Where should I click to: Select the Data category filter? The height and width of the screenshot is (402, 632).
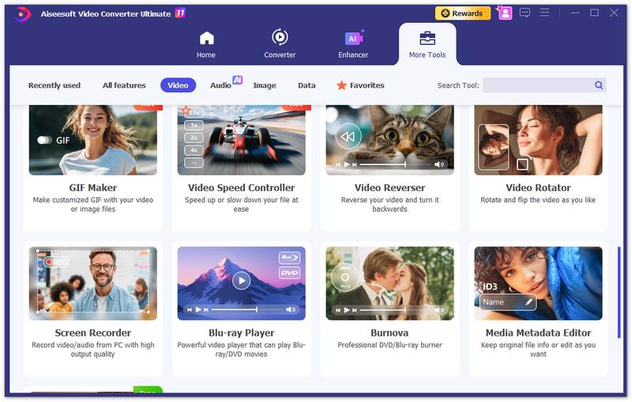click(x=307, y=85)
